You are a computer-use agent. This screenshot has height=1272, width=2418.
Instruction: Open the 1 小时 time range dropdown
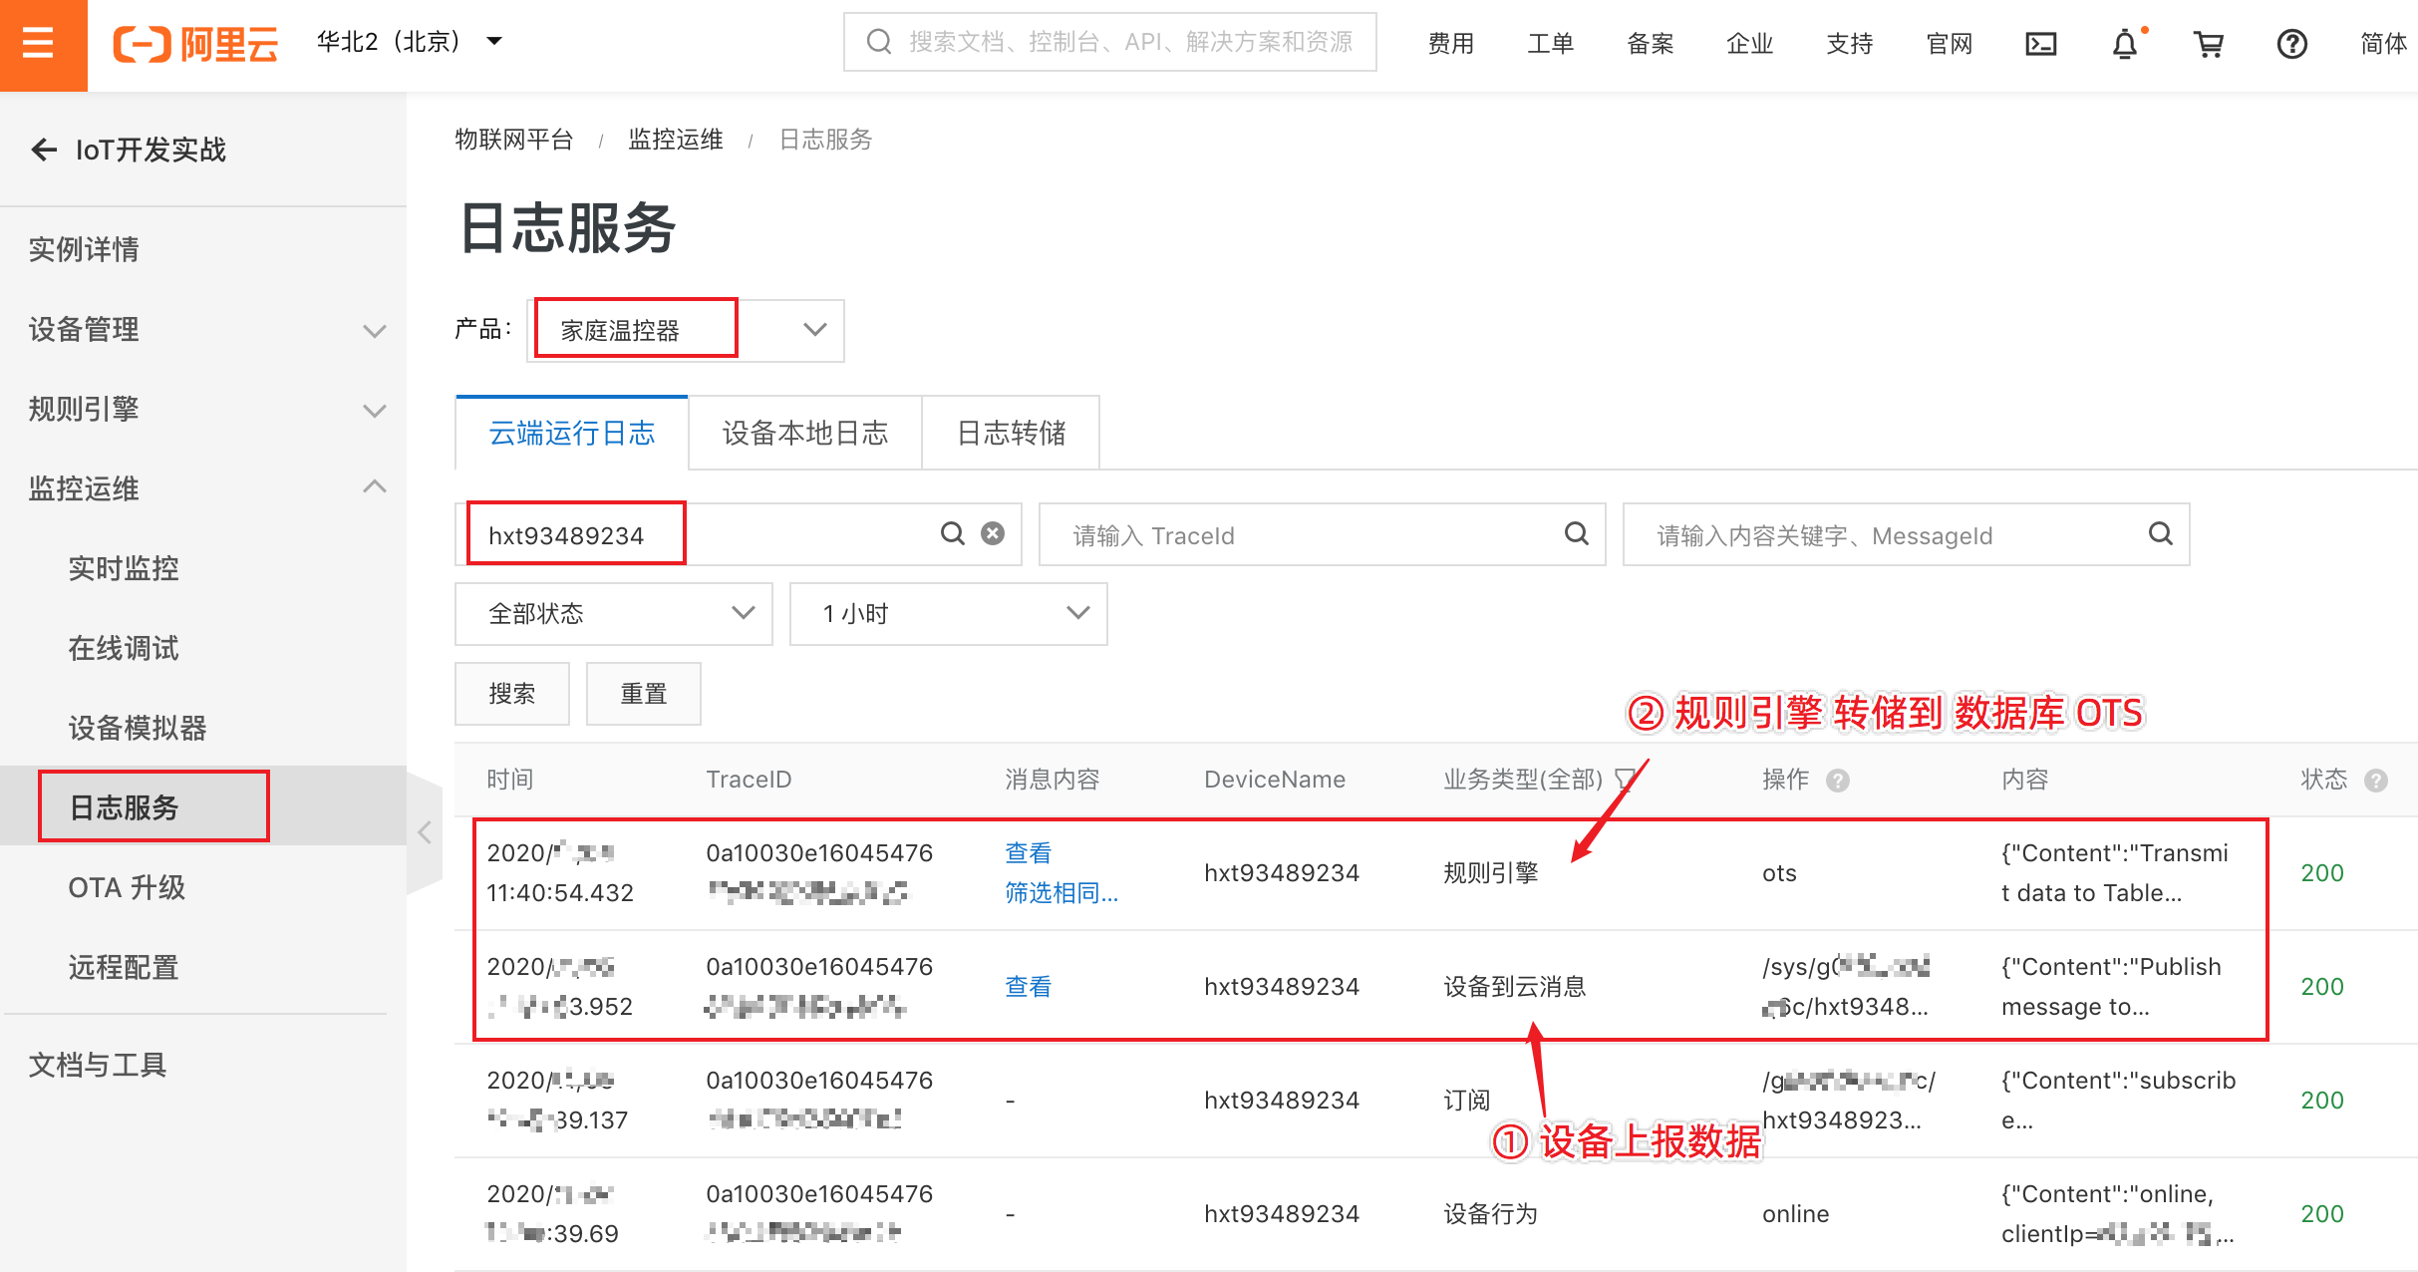coord(948,613)
